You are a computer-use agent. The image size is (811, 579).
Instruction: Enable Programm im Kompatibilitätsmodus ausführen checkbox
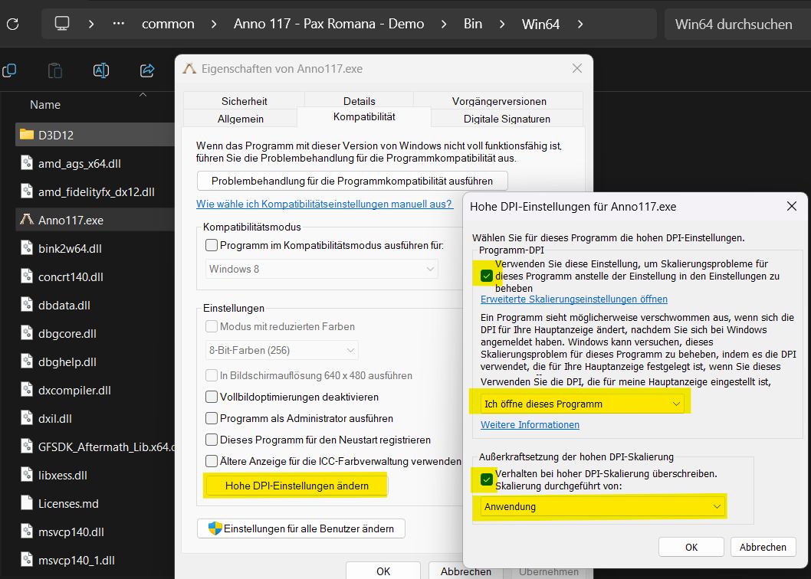(212, 245)
